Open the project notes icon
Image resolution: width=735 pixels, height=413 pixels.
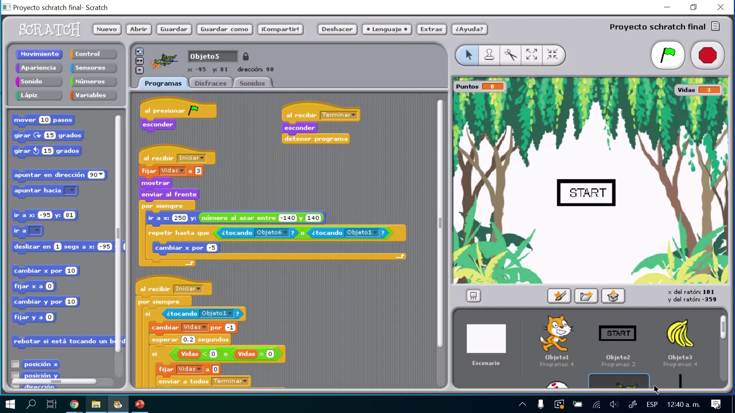coord(715,26)
